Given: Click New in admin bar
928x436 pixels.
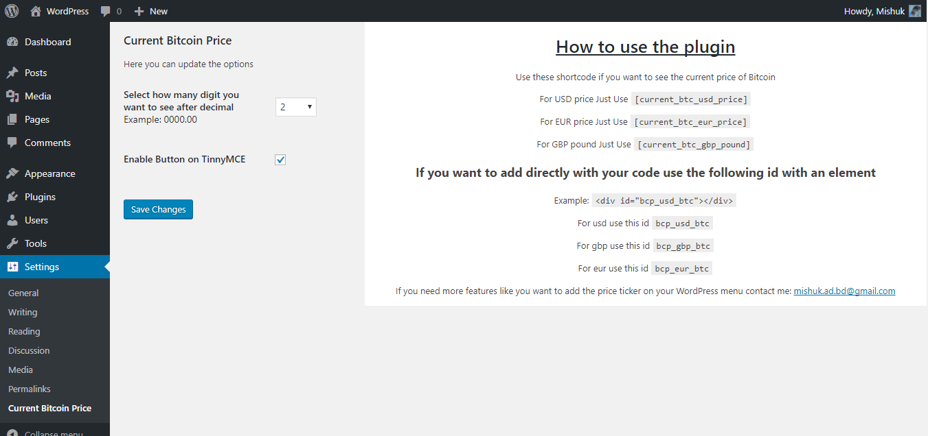Looking at the screenshot, I should pyautogui.click(x=159, y=11).
